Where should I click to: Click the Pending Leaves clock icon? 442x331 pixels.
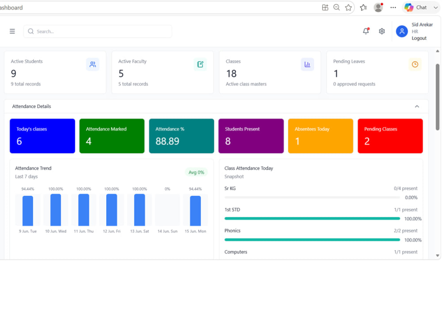(415, 64)
